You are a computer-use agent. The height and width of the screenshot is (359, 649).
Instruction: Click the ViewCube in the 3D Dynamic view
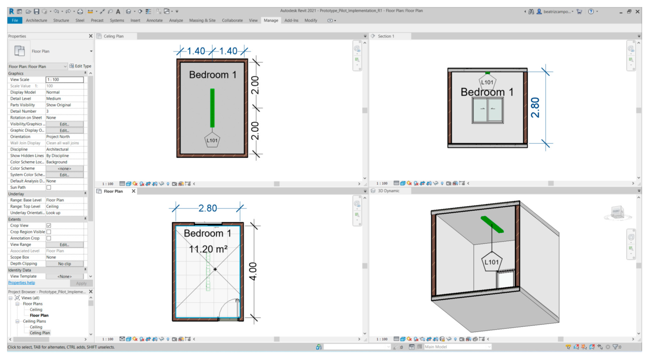[617, 213]
